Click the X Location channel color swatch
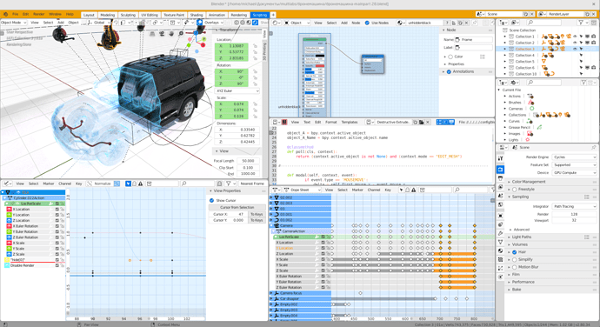Image resolution: width=600 pixels, height=327 pixels. (9, 210)
